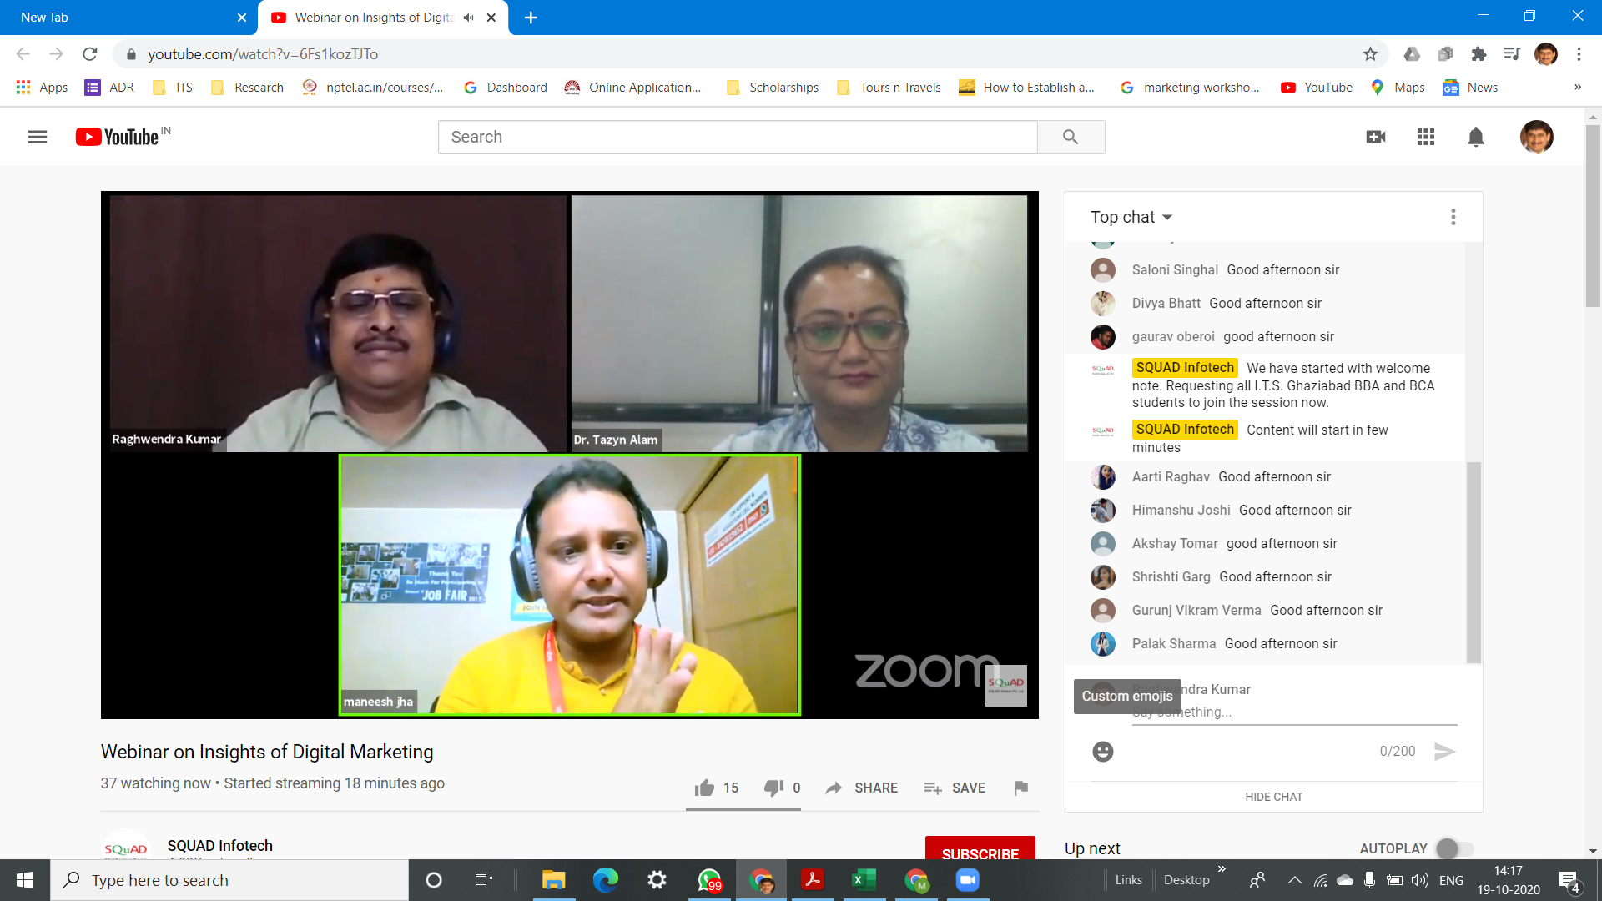Click the Cortana circle icon
1602x901 pixels.
click(434, 880)
